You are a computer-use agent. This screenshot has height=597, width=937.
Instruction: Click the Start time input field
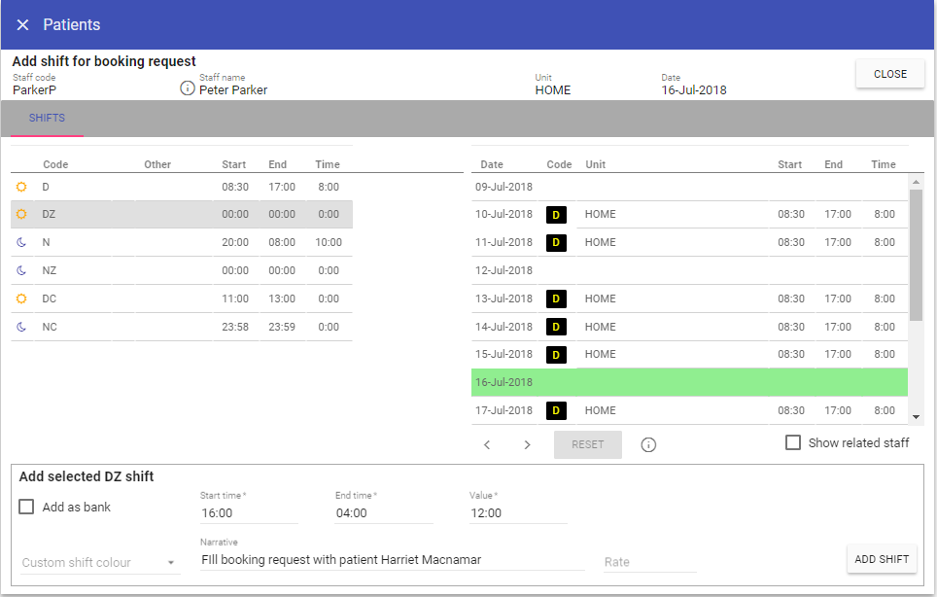coord(248,512)
